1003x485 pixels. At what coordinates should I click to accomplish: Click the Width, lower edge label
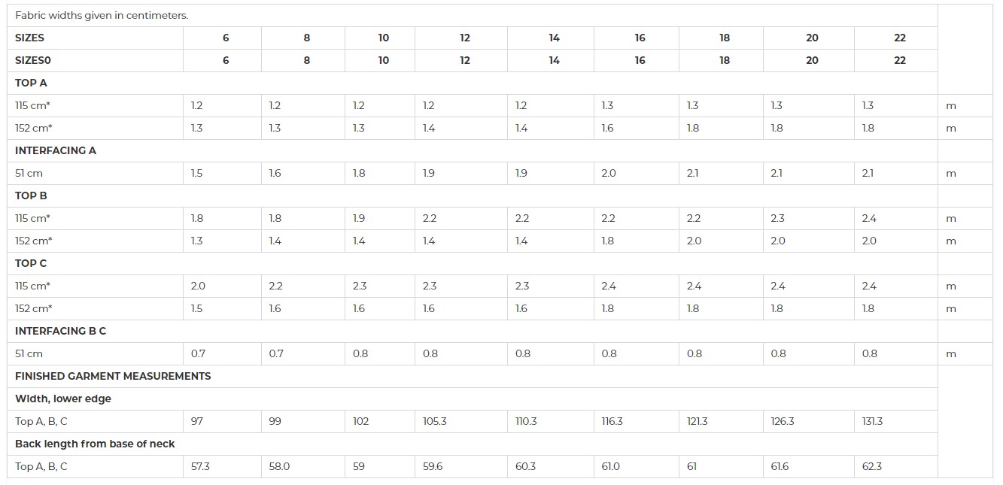click(x=63, y=399)
